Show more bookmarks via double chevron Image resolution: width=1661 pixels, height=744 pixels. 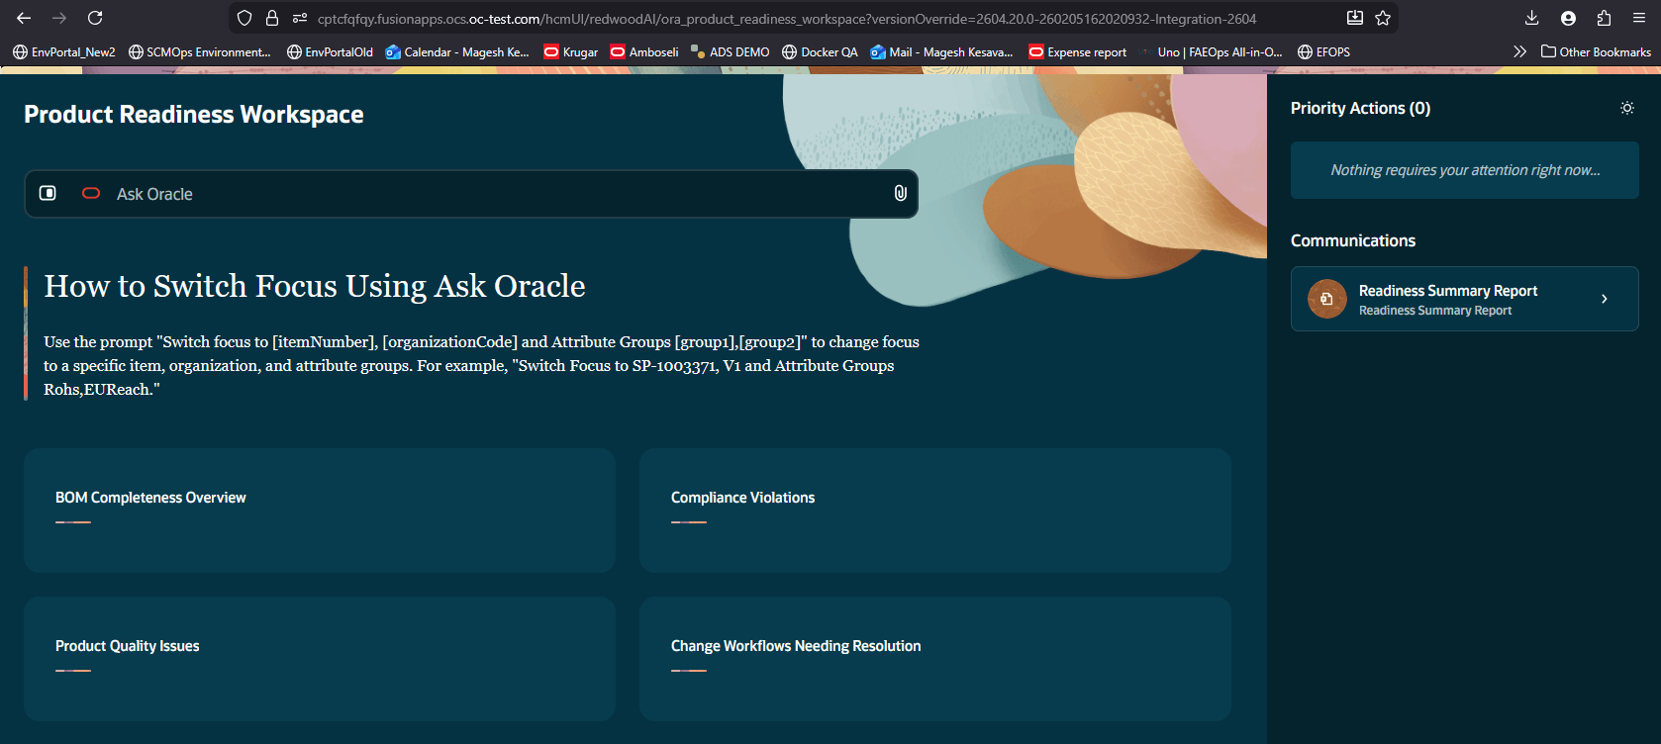point(1519,51)
